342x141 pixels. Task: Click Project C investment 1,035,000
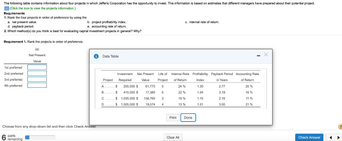pos(128,98)
